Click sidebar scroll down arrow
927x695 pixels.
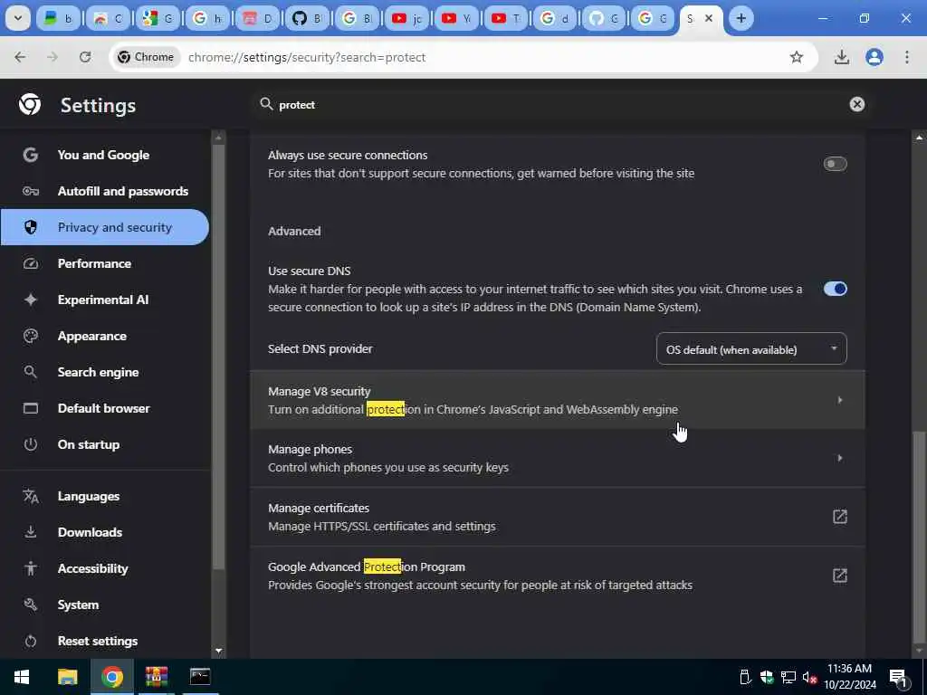click(219, 651)
